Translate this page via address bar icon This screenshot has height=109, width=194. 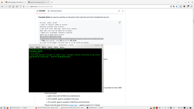(x=174, y=6)
